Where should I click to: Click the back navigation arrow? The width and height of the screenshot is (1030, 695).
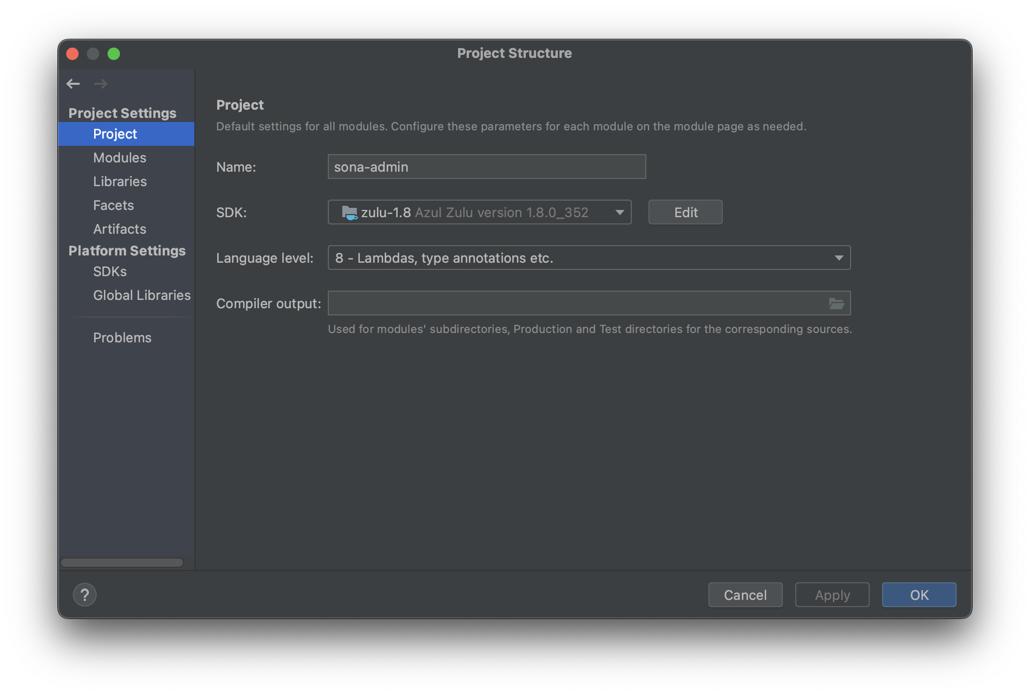73,84
